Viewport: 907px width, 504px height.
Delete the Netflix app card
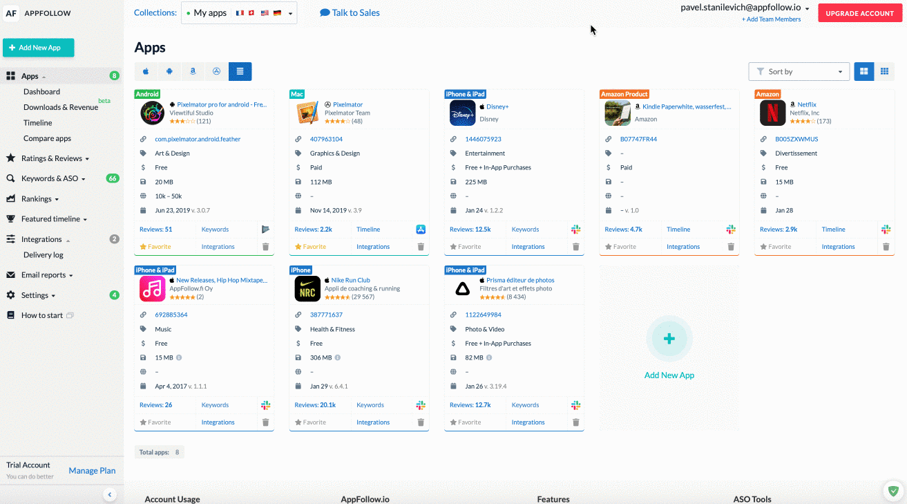[886, 247]
